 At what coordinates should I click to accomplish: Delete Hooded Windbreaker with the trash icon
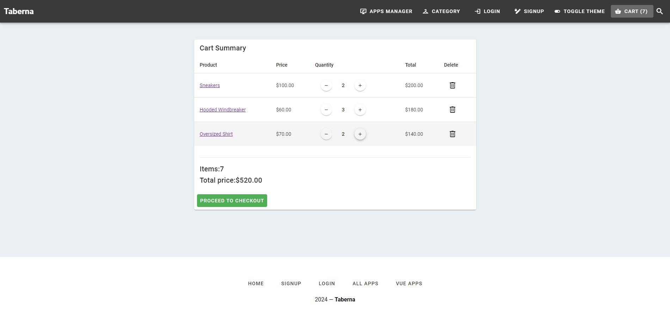coord(452,109)
